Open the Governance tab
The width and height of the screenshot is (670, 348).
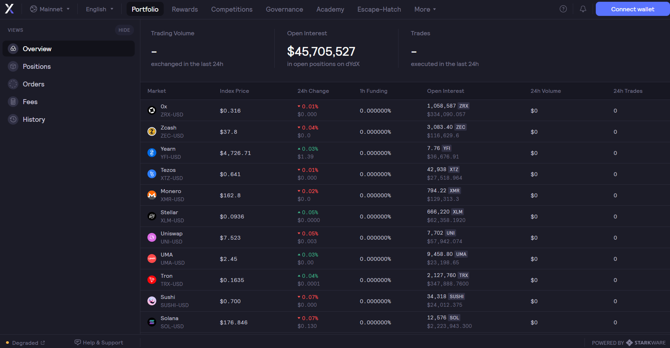(x=284, y=9)
